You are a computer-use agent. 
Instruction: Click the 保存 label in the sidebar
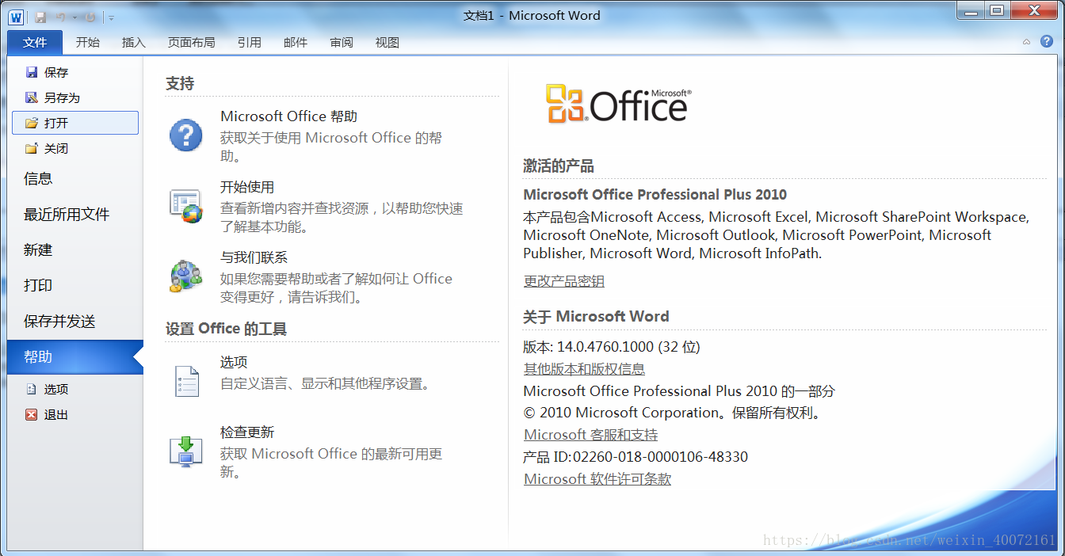tap(56, 72)
